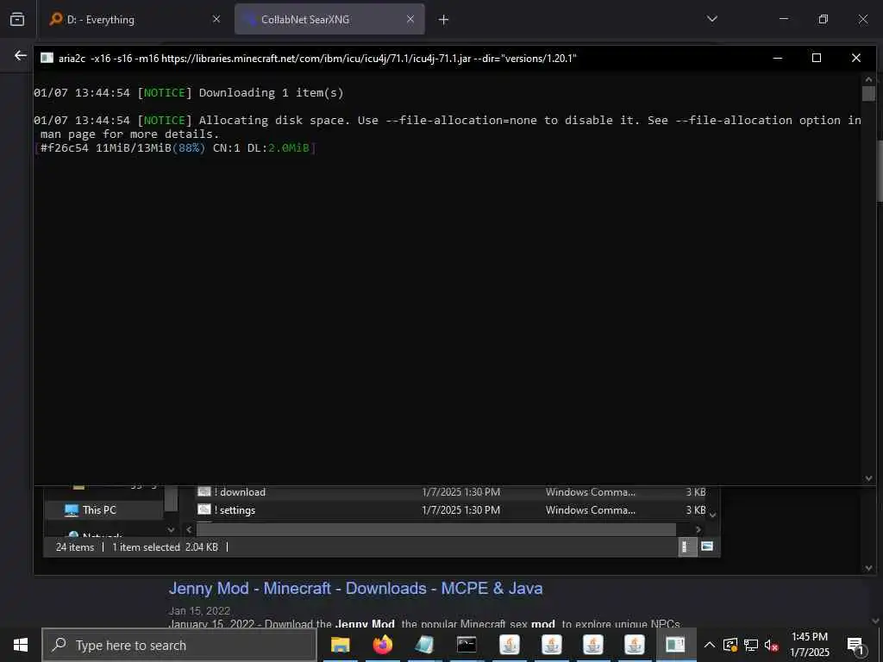Screen dimensions: 883x662
Task: Open the notebook app icon in the taskbar
Action: point(424,645)
